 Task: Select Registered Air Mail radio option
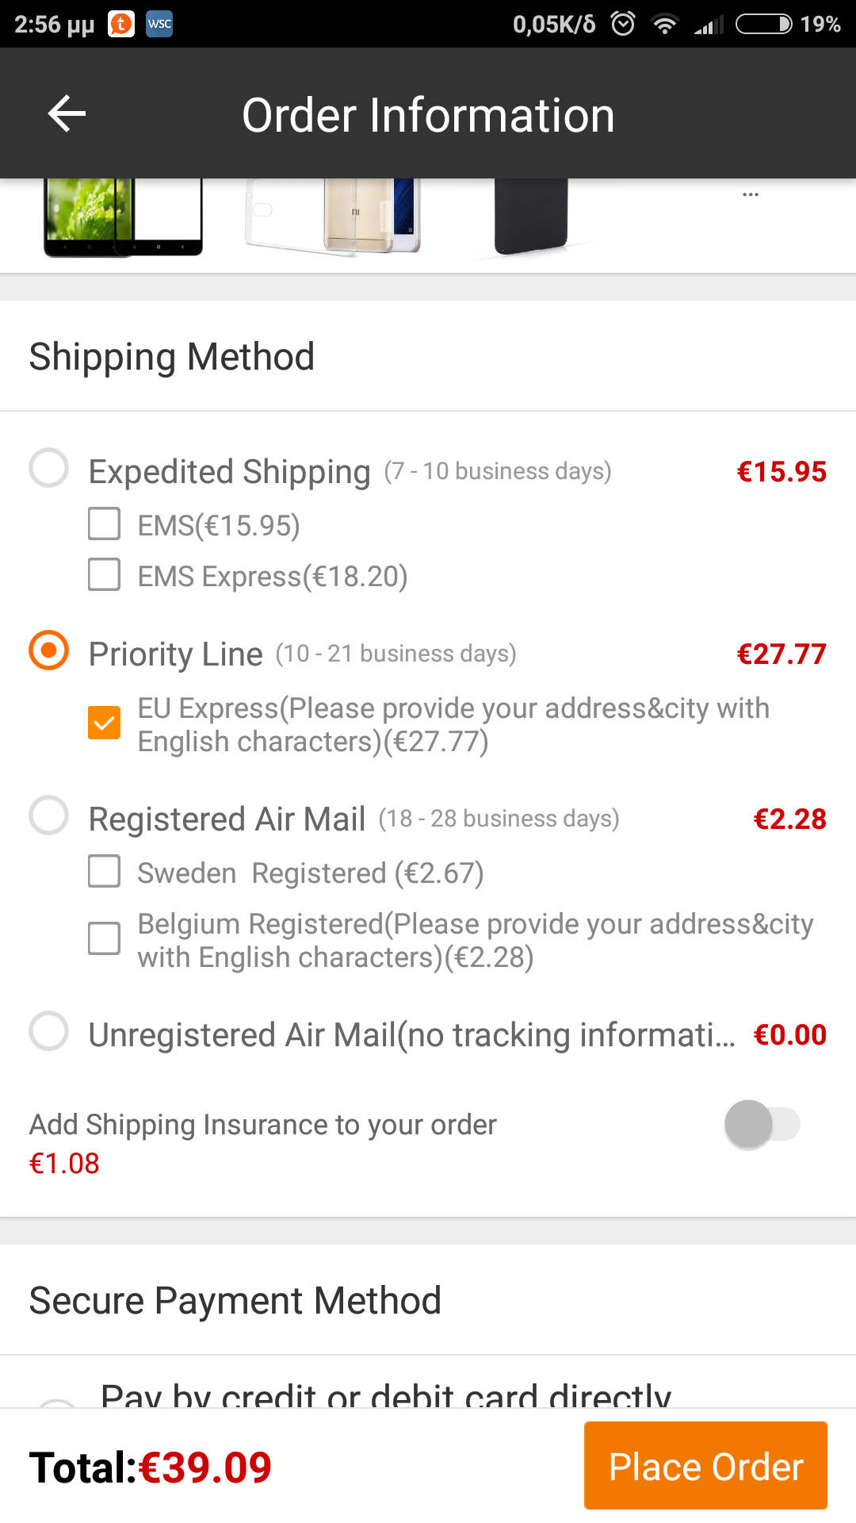coord(49,815)
